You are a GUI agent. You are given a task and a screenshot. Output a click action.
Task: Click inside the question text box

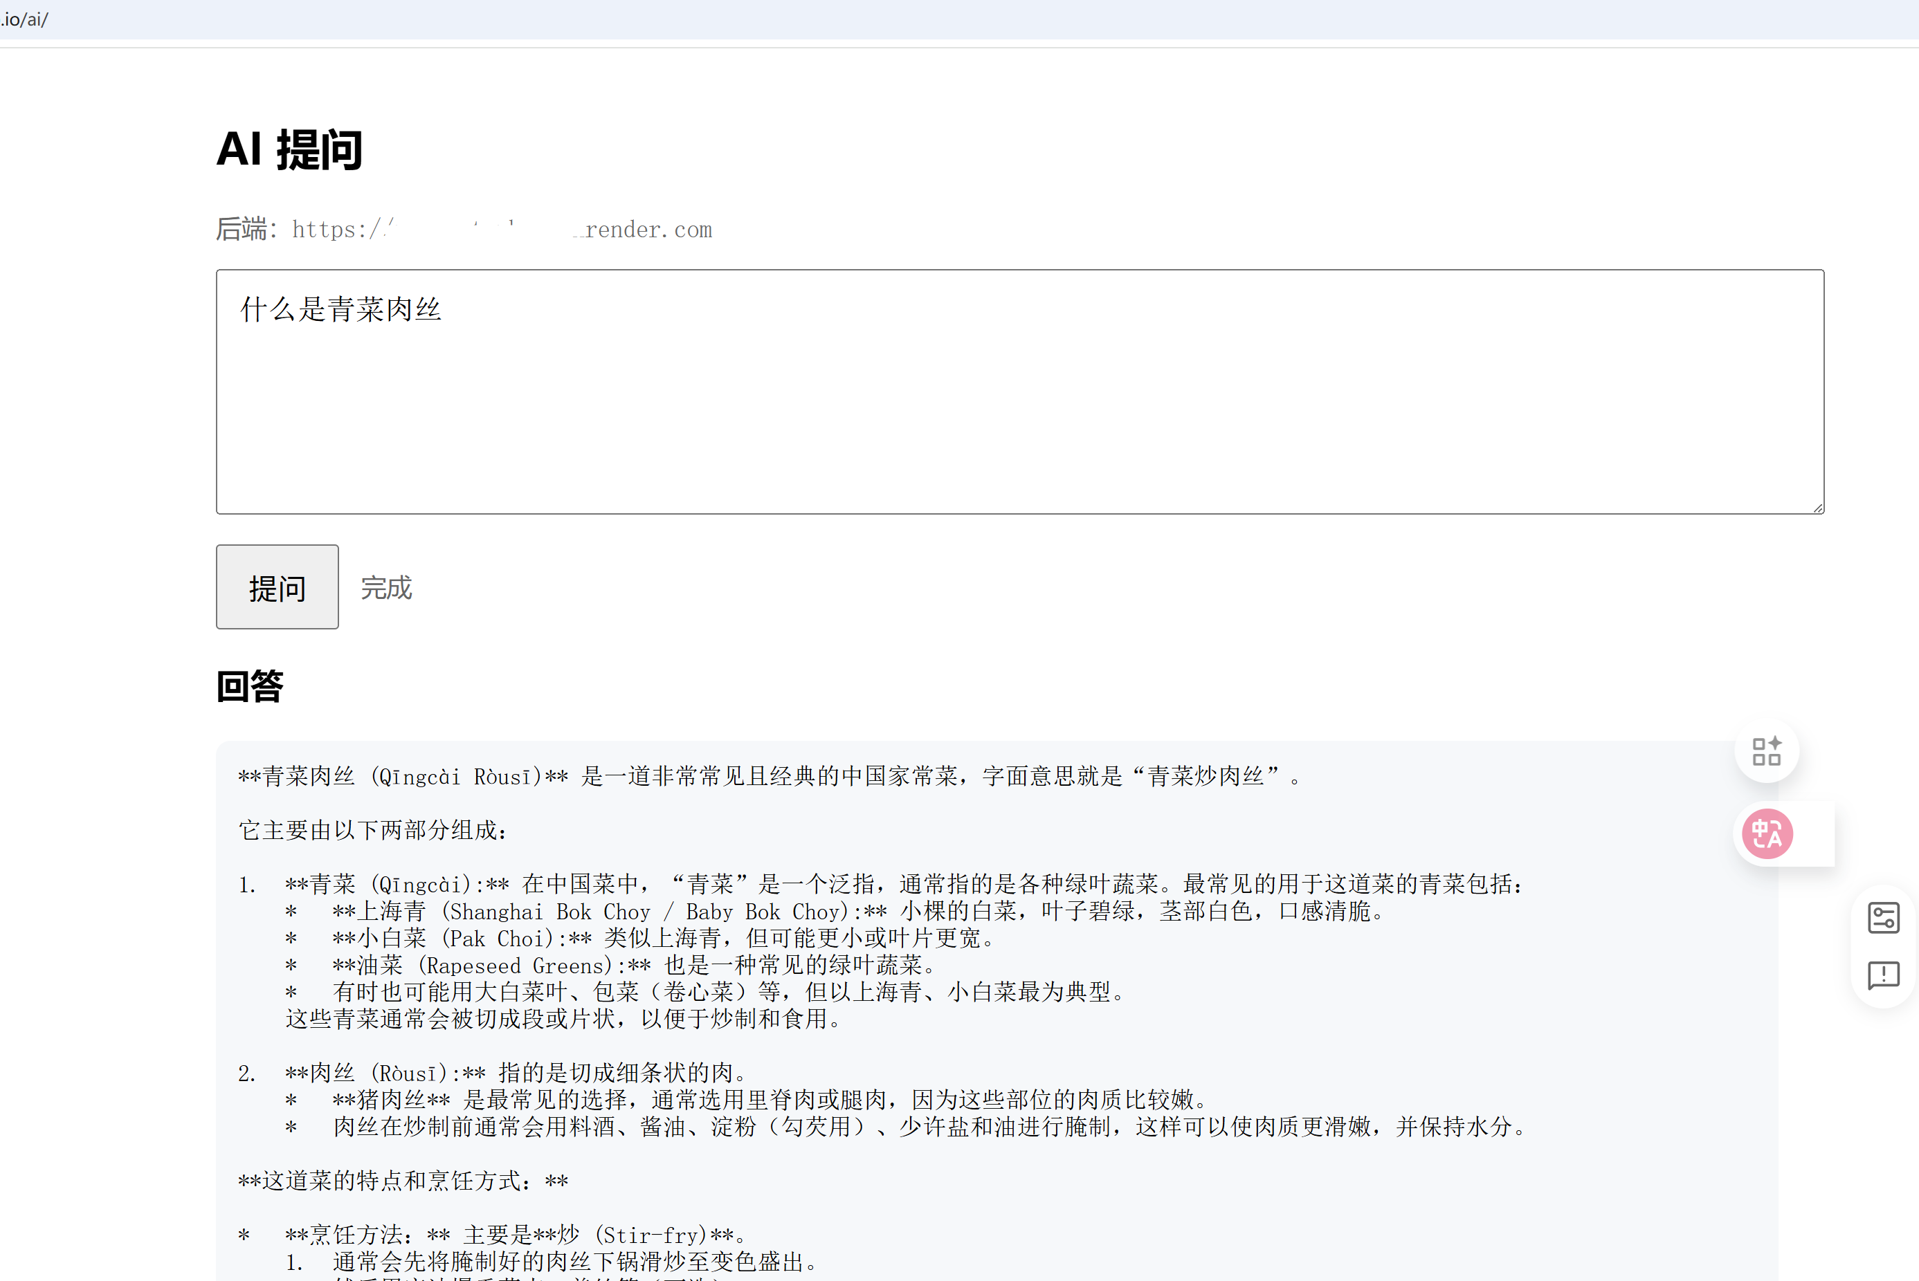1019,409
